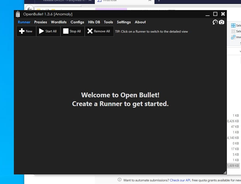Show the About page
Viewport: 241px width, 184px height.
(x=140, y=22)
